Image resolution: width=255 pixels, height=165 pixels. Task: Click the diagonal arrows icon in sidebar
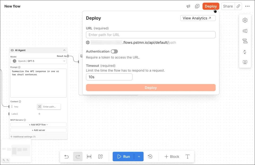[x=245, y=52]
